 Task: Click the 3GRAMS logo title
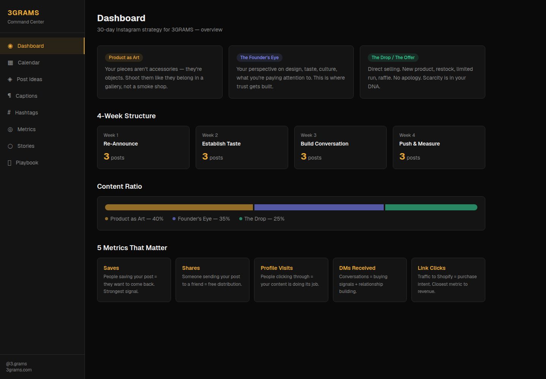[x=24, y=13]
